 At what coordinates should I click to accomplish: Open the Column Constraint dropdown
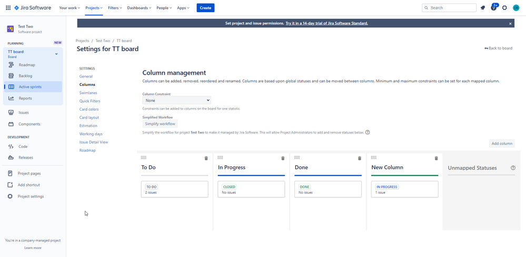tap(176, 100)
